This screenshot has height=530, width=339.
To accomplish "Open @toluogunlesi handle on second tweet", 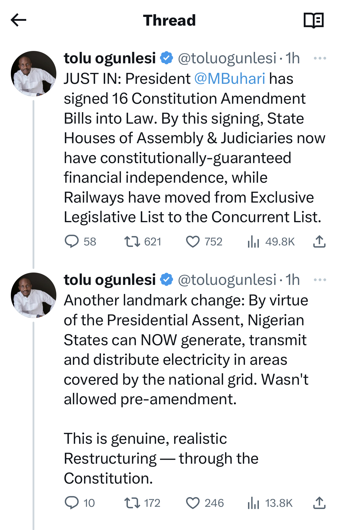I will pos(227,280).
